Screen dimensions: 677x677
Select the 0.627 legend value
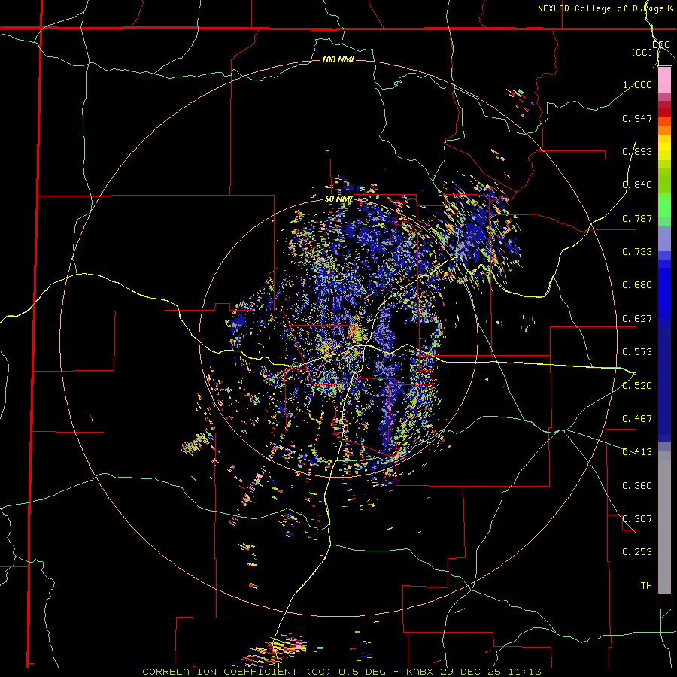point(637,319)
